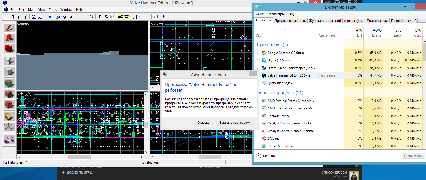This screenshot has height=180, width=426.
Task: Select the Path tool in Hammer
Action: click(9, 139)
